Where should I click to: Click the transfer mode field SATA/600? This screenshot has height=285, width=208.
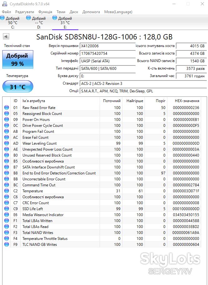point(108,68)
